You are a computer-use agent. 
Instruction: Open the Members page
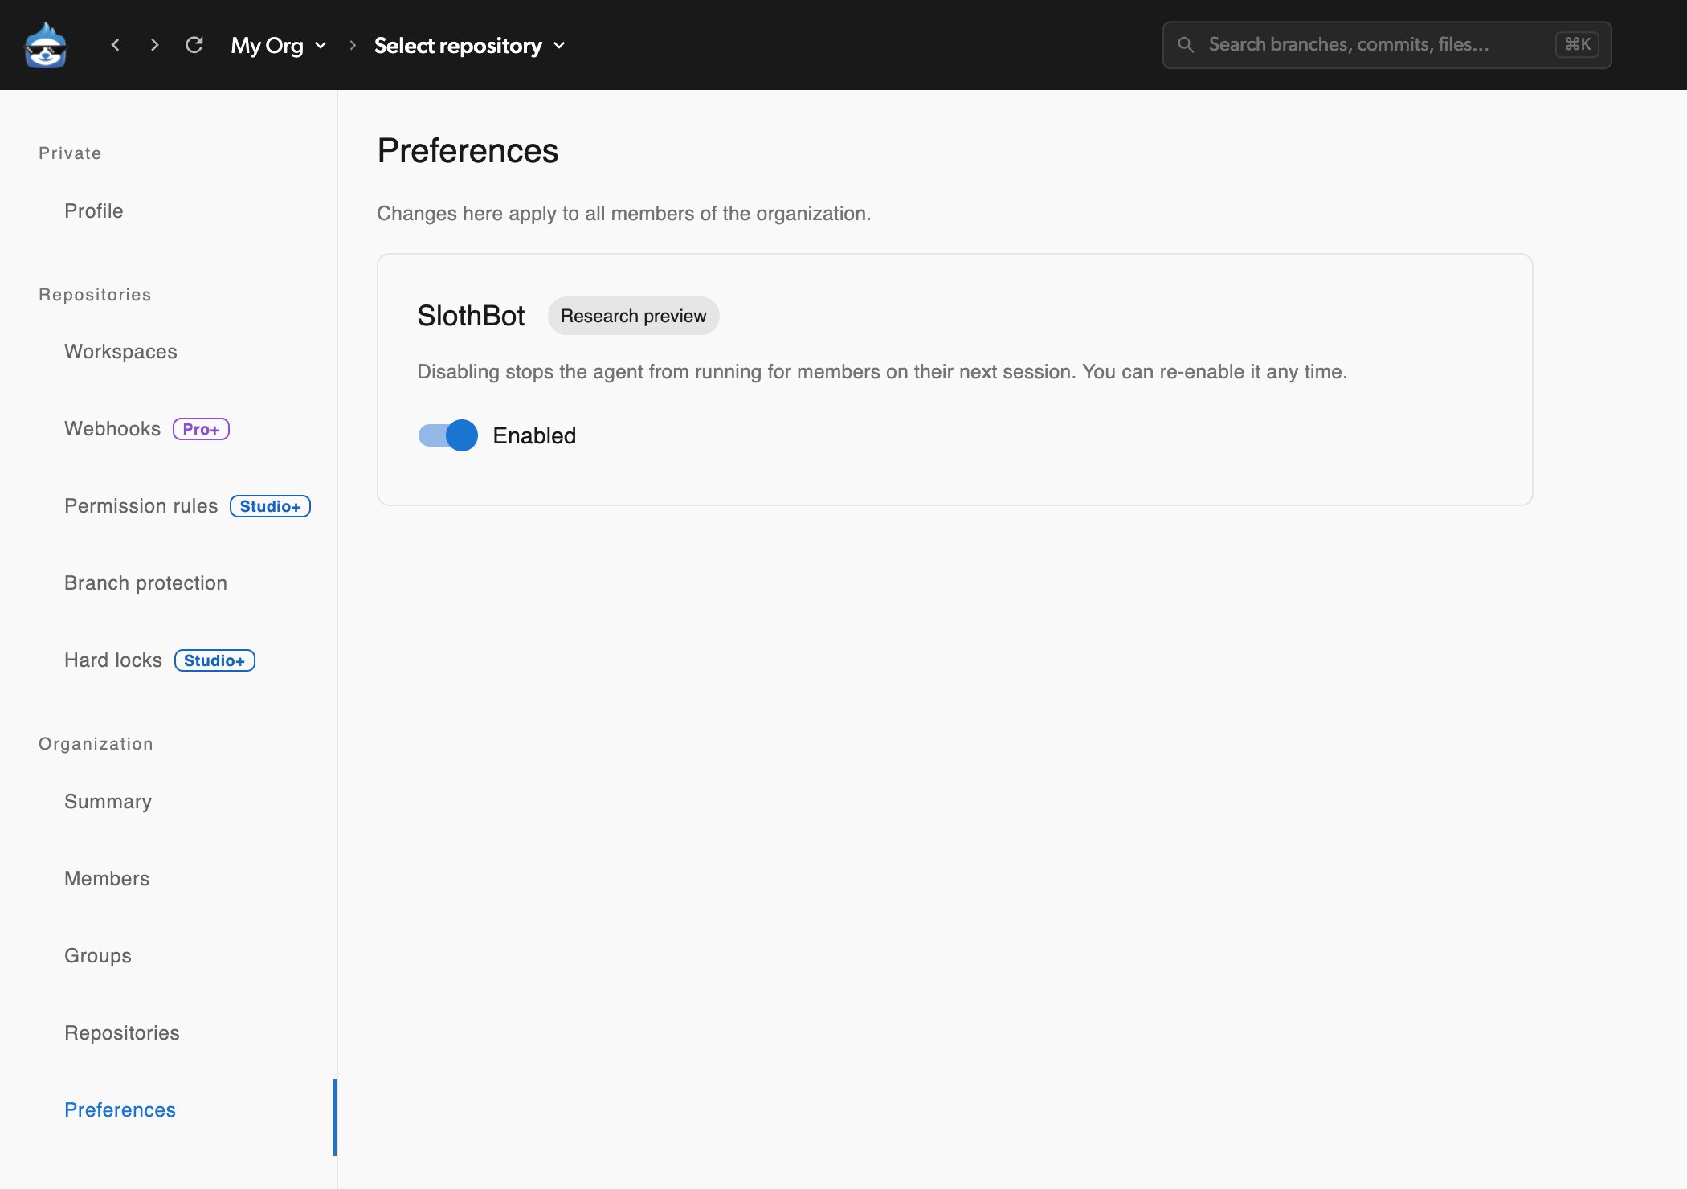pos(107,878)
